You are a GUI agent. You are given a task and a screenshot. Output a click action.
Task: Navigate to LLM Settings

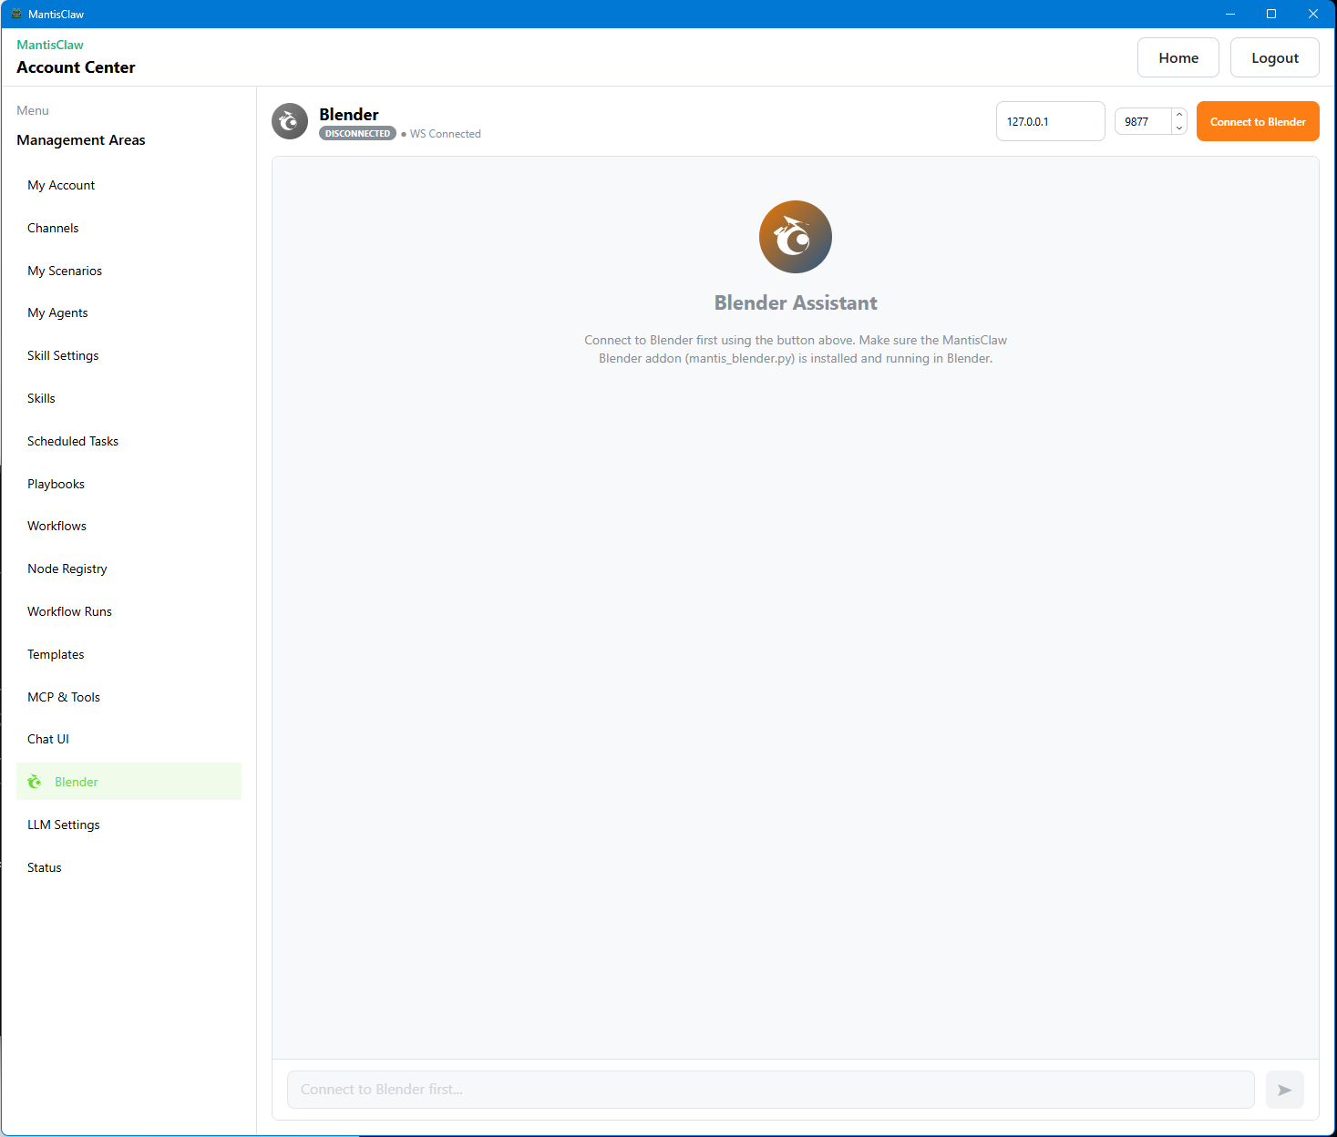pos(64,825)
